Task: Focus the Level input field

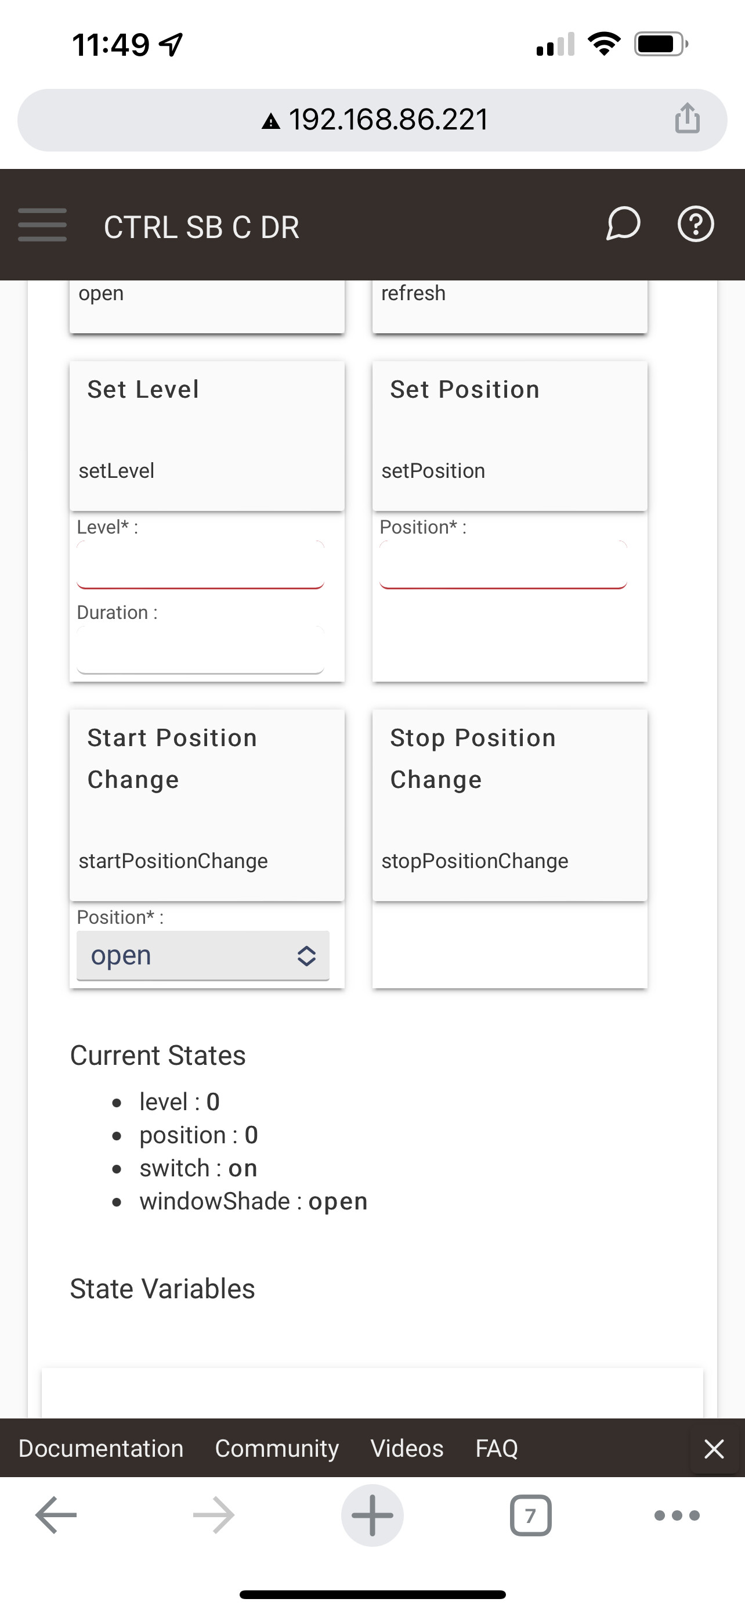Action: pos(200,565)
